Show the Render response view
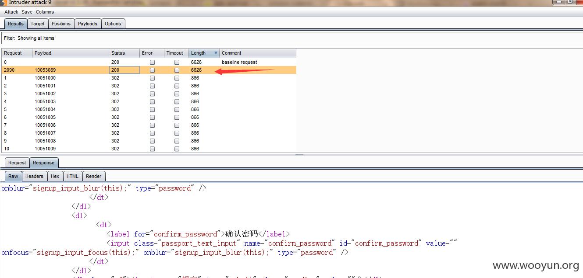Viewport: 583px width, 278px height. pos(94,176)
